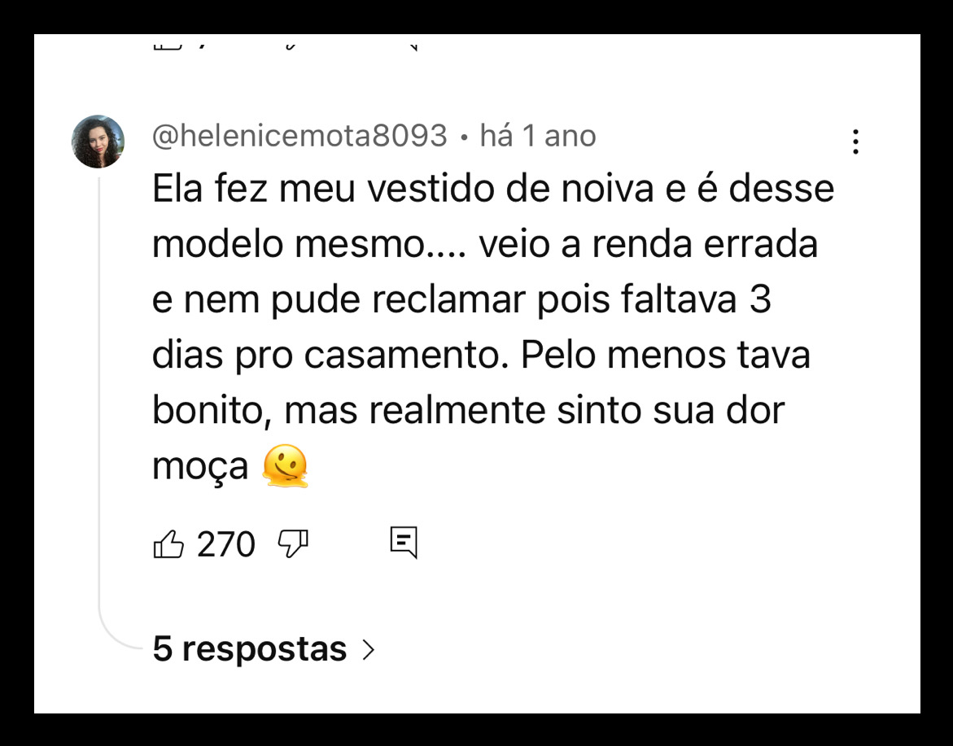The width and height of the screenshot is (953, 746).
Task: Click the "há 1 ano" timestamp link
Action: click(x=537, y=136)
